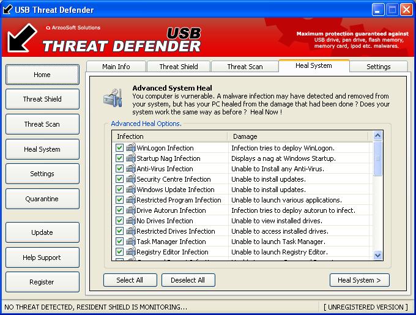This screenshot has height=315, width=416.
Task: Select the Heal System tab
Action: 314,66
